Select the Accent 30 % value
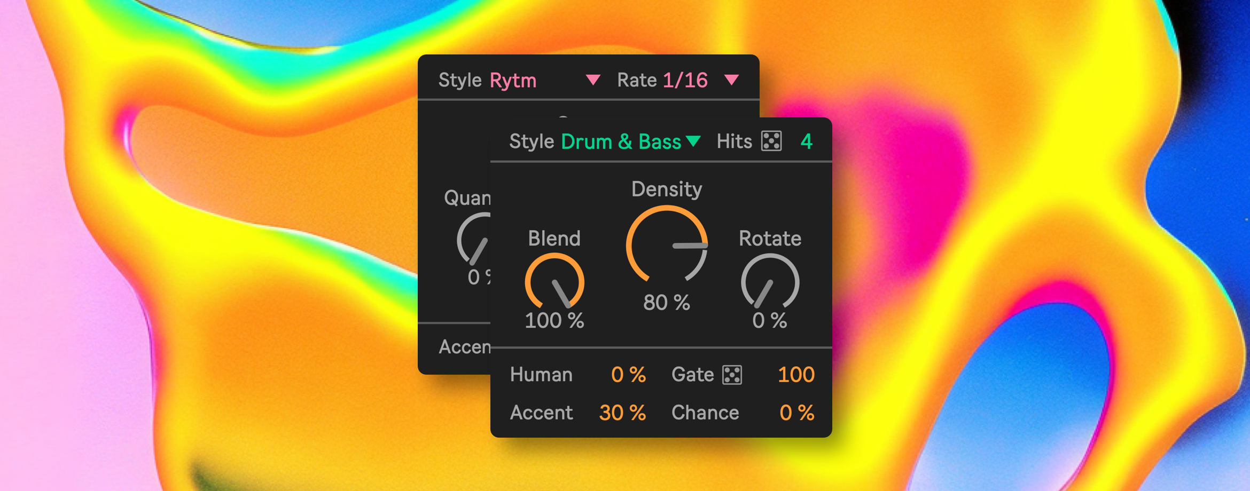 622,413
